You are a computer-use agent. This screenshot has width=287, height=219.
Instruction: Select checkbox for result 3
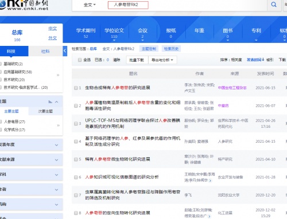(x=76, y=124)
